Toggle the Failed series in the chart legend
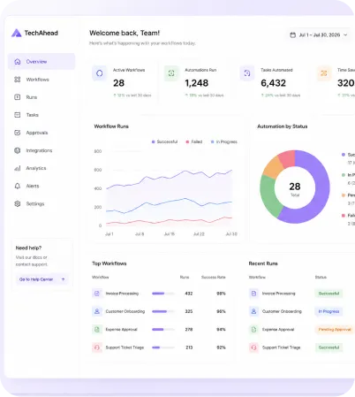This screenshot has height=397, width=355. click(194, 141)
